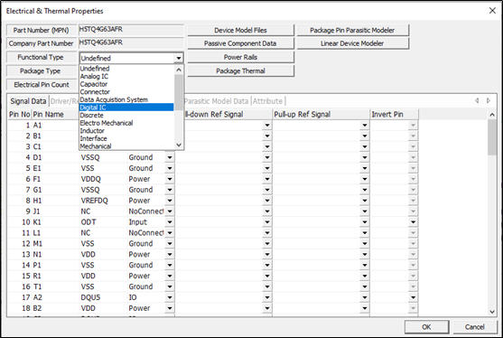503x338 pixels.
Task: Select pin name cell R1
Action: (55, 276)
